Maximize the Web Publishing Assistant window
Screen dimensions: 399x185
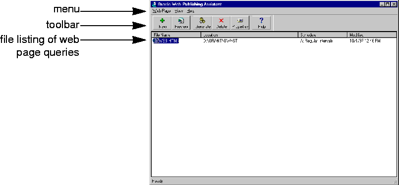(387, 4)
